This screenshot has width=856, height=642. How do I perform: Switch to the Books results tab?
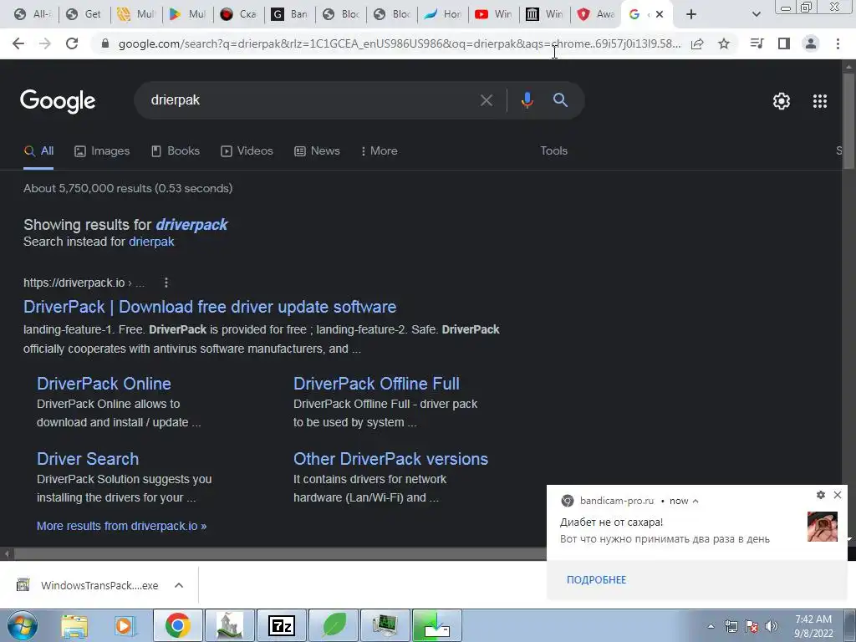(x=176, y=151)
